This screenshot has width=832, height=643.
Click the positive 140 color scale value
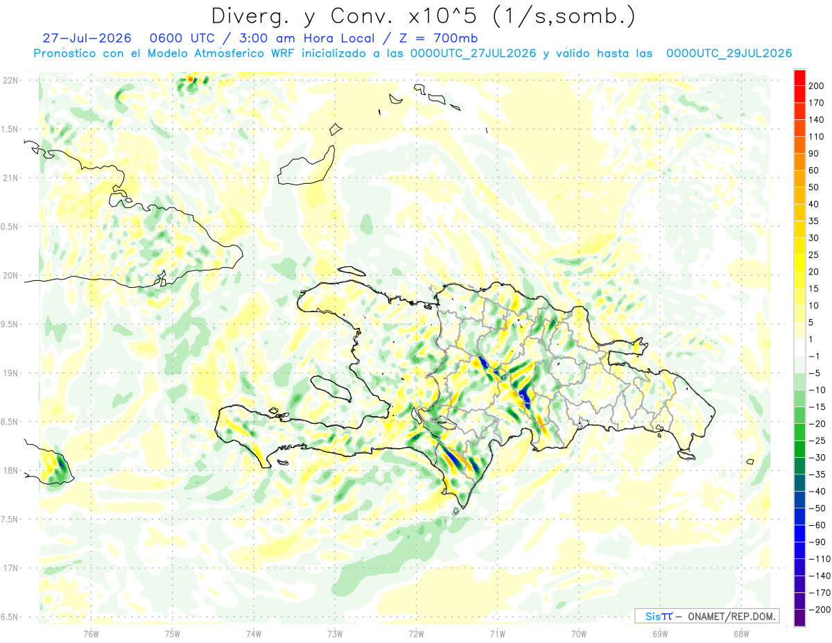(x=816, y=119)
